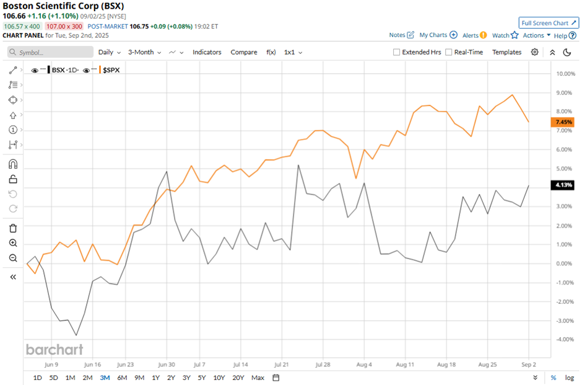Delete drawings with the trash icon
Image resolution: width=582 pixels, height=385 pixels.
pos(13,228)
